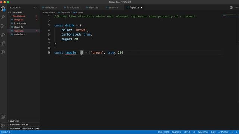Change indentation via Spaces: 4
This screenshot has height=134, width=239.
tap(177, 132)
